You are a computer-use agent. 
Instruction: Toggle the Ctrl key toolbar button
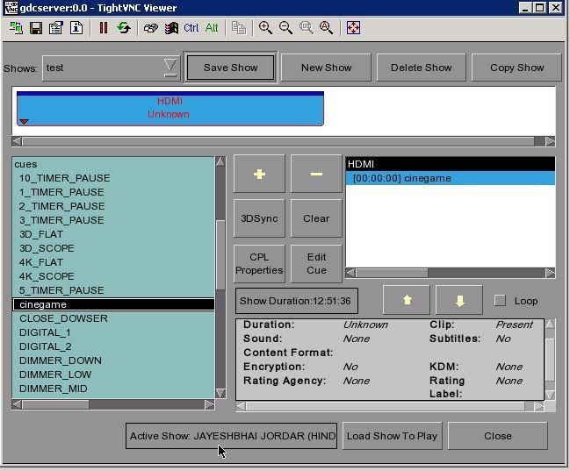[191, 28]
